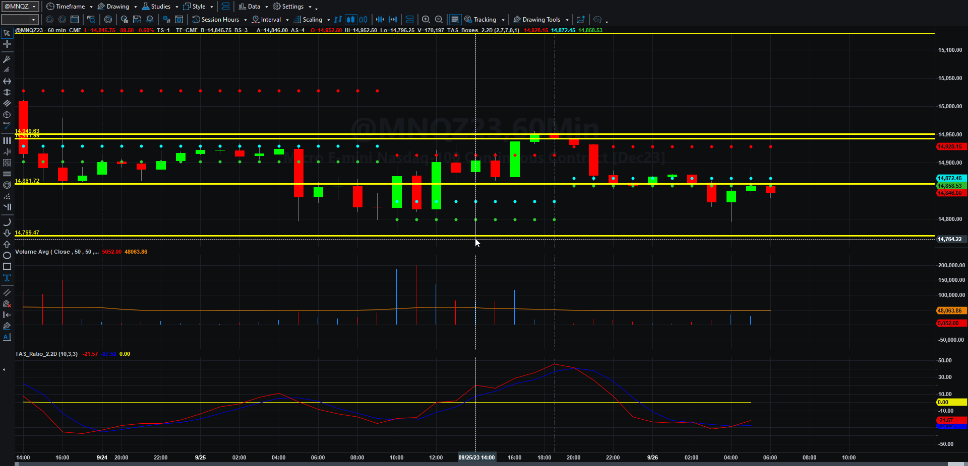Toggle the grid display button
Screen dimensions: 968x466
pyautogui.click(x=455, y=20)
